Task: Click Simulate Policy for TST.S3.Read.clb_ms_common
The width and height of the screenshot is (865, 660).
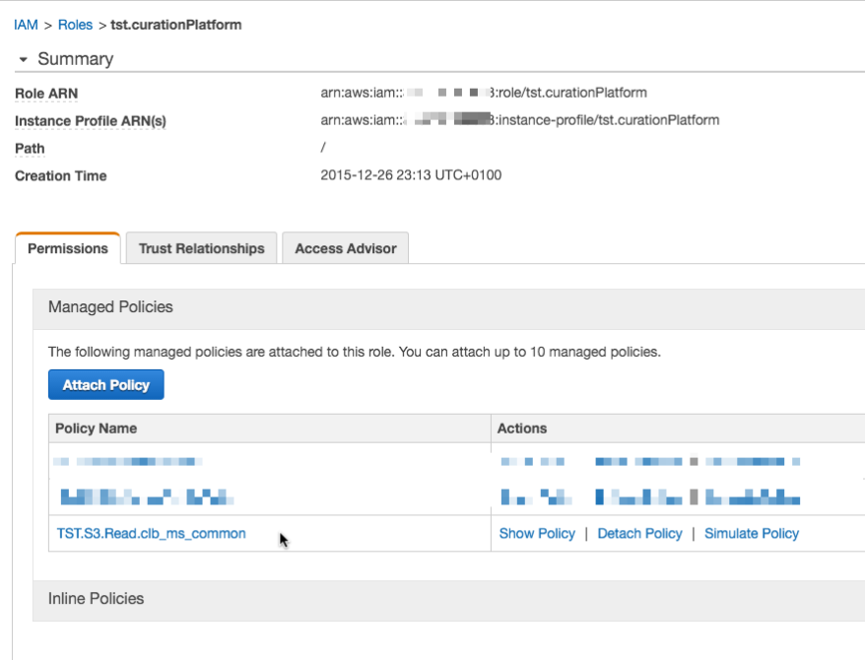Action: pyautogui.click(x=751, y=533)
